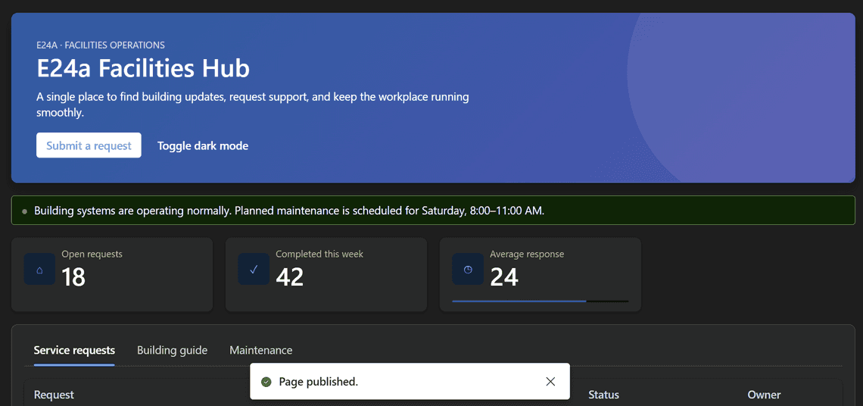Click the Status column header

coord(604,395)
